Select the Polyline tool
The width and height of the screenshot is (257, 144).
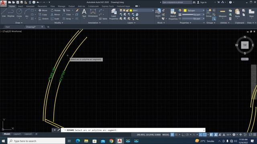11,13
